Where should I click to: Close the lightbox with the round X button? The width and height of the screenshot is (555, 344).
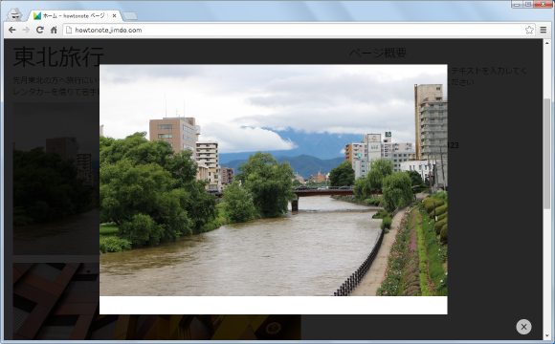[523, 327]
